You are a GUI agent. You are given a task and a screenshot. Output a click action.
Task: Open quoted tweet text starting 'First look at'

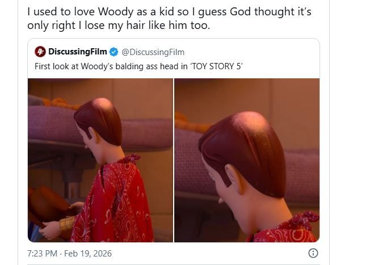138,66
